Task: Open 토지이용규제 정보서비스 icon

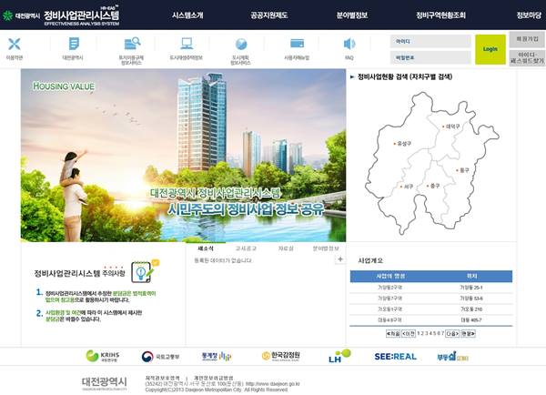Action: 132,44
